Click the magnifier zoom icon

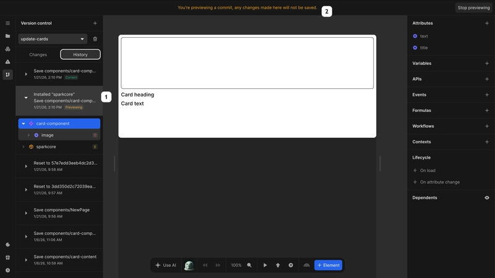249,266
